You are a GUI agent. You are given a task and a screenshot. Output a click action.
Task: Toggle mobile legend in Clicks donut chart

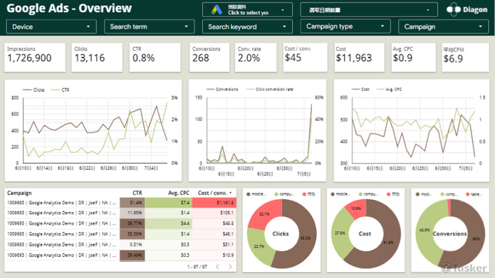pos(256,194)
